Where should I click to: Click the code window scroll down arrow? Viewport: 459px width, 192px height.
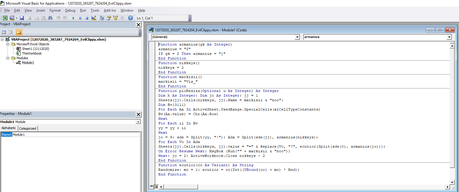pyautogui.click(x=452, y=182)
